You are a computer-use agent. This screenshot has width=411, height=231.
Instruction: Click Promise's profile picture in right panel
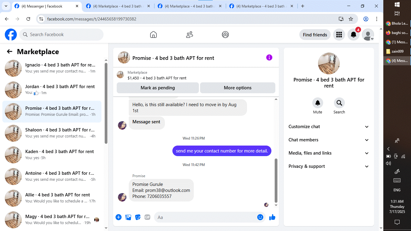click(x=329, y=63)
